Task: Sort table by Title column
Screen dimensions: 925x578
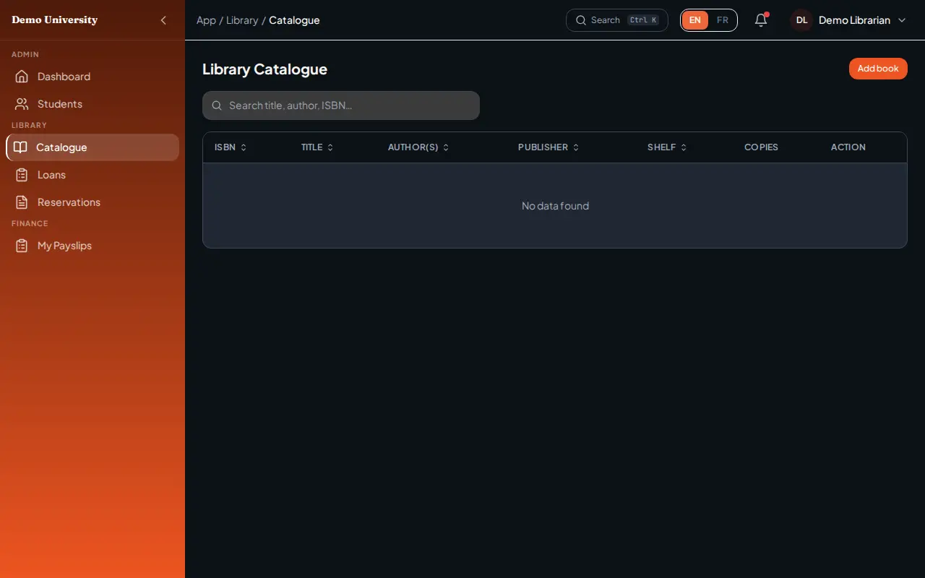Action: click(317, 147)
